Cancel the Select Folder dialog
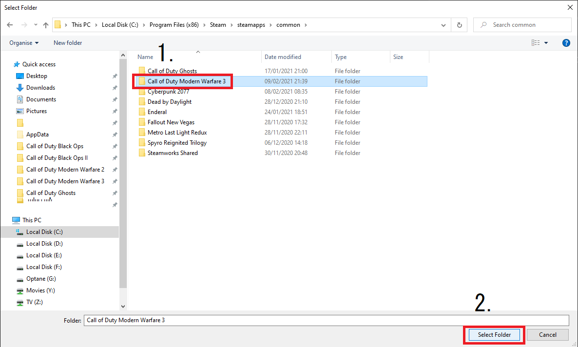 (x=547, y=335)
